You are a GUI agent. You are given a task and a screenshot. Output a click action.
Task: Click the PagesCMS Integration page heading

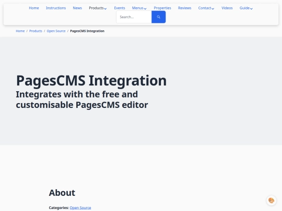click(91, 81)
